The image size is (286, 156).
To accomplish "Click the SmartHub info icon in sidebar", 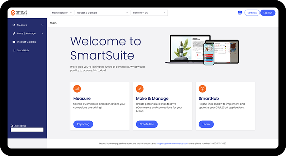I will (14, 51).
